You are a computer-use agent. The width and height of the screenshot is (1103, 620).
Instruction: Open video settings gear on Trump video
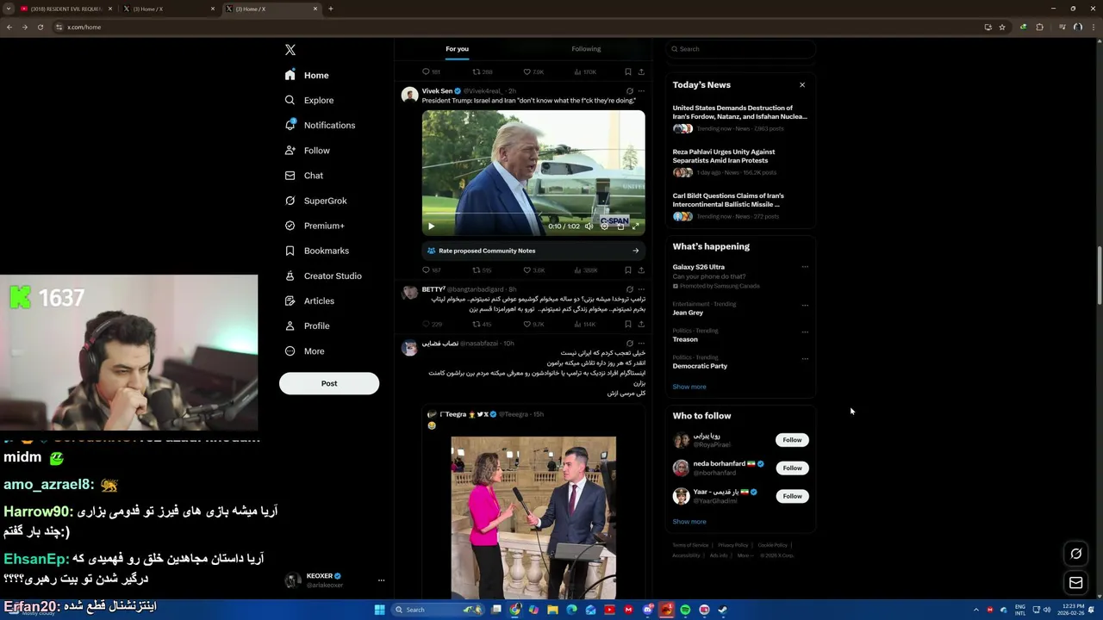(x=604, y=226)
